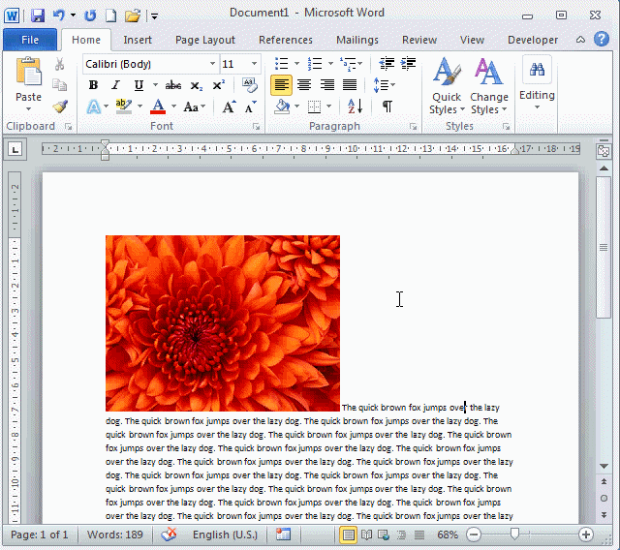Click the Sort paragraph icon

[x=355, y=107]
